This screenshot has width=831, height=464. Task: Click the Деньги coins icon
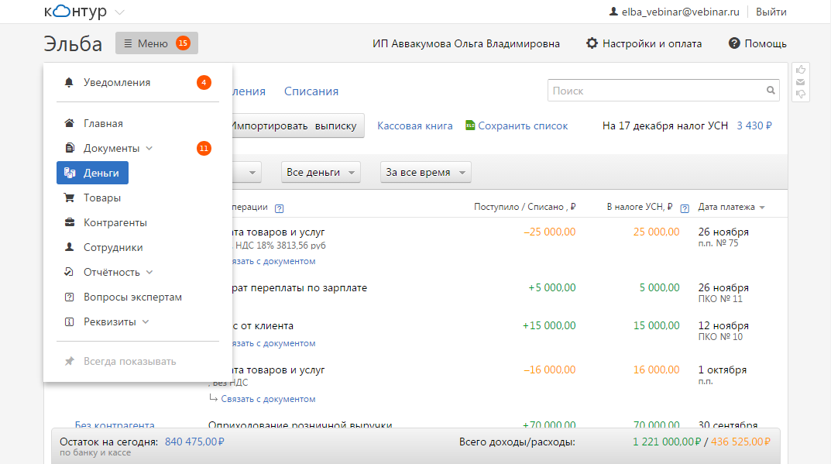[70, 173]
